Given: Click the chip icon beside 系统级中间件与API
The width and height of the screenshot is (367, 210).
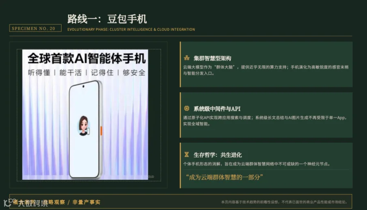Looking at the screenshot, I should tap(186, 108).
